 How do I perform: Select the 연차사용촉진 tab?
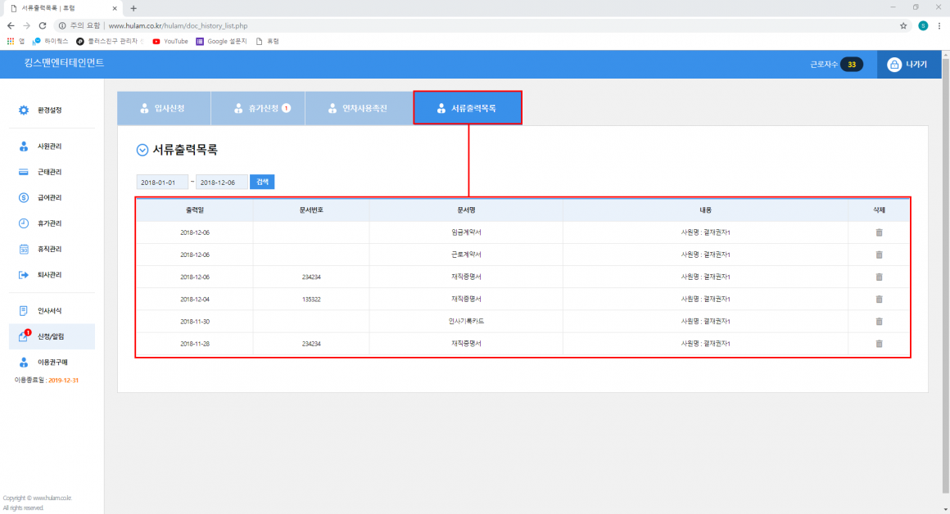click(x=358, y=108)
